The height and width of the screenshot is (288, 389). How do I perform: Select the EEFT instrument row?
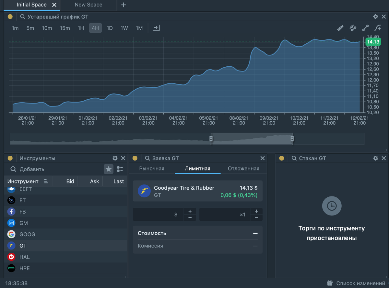[x=66, y=191]
